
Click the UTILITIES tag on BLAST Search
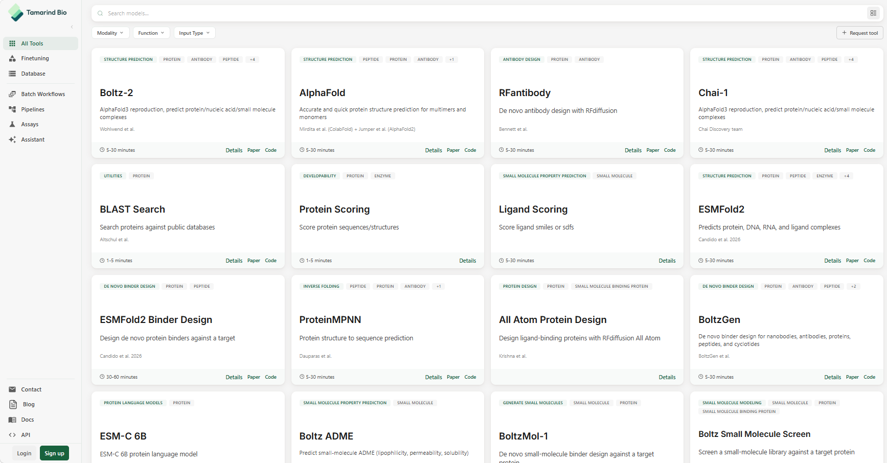pos(113,176)
